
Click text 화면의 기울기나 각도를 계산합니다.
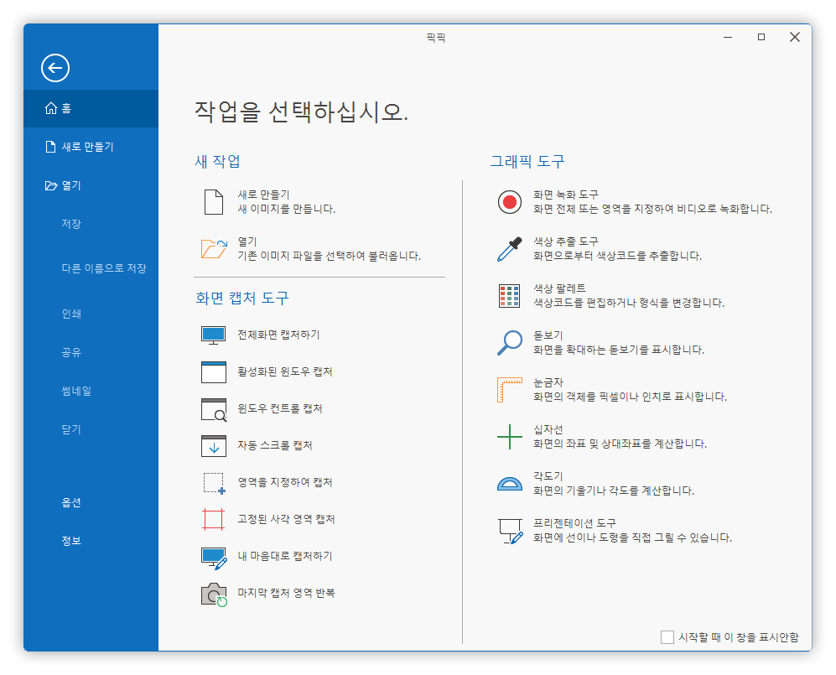pos(614,491)
